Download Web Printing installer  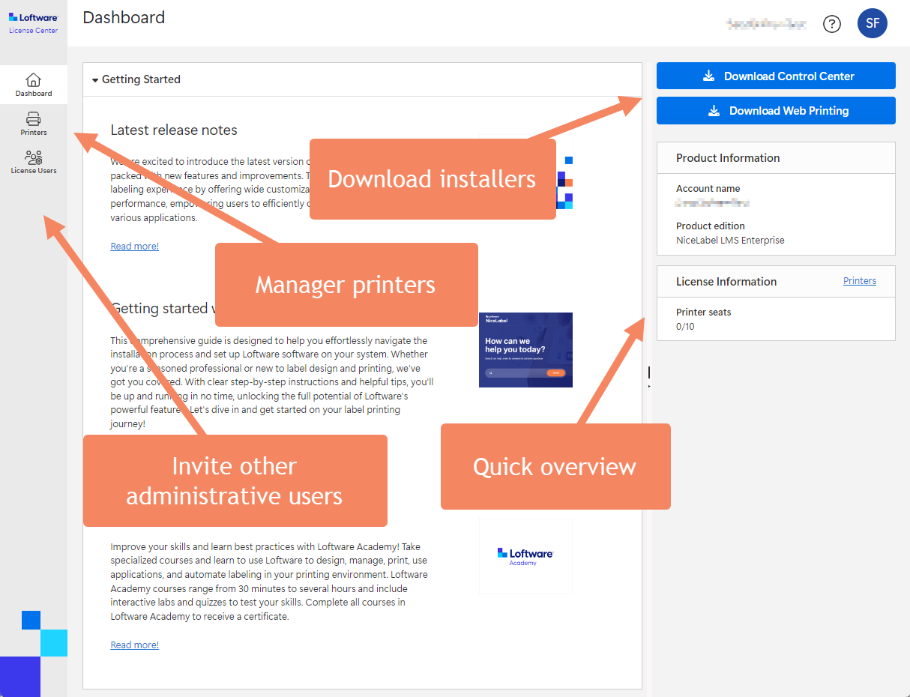(776, 110)
